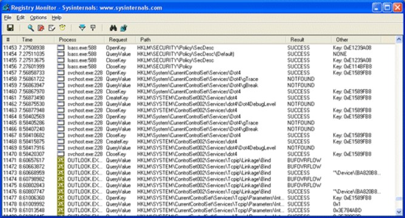This screenshot has width=405, height=218.
Task: Click SUCCESS result in row 11463
Action: click(298, 110)
